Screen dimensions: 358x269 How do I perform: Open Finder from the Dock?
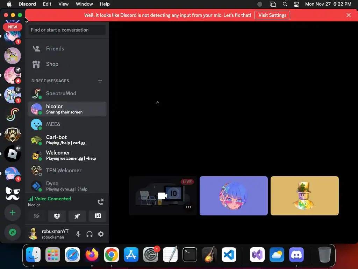33,255
